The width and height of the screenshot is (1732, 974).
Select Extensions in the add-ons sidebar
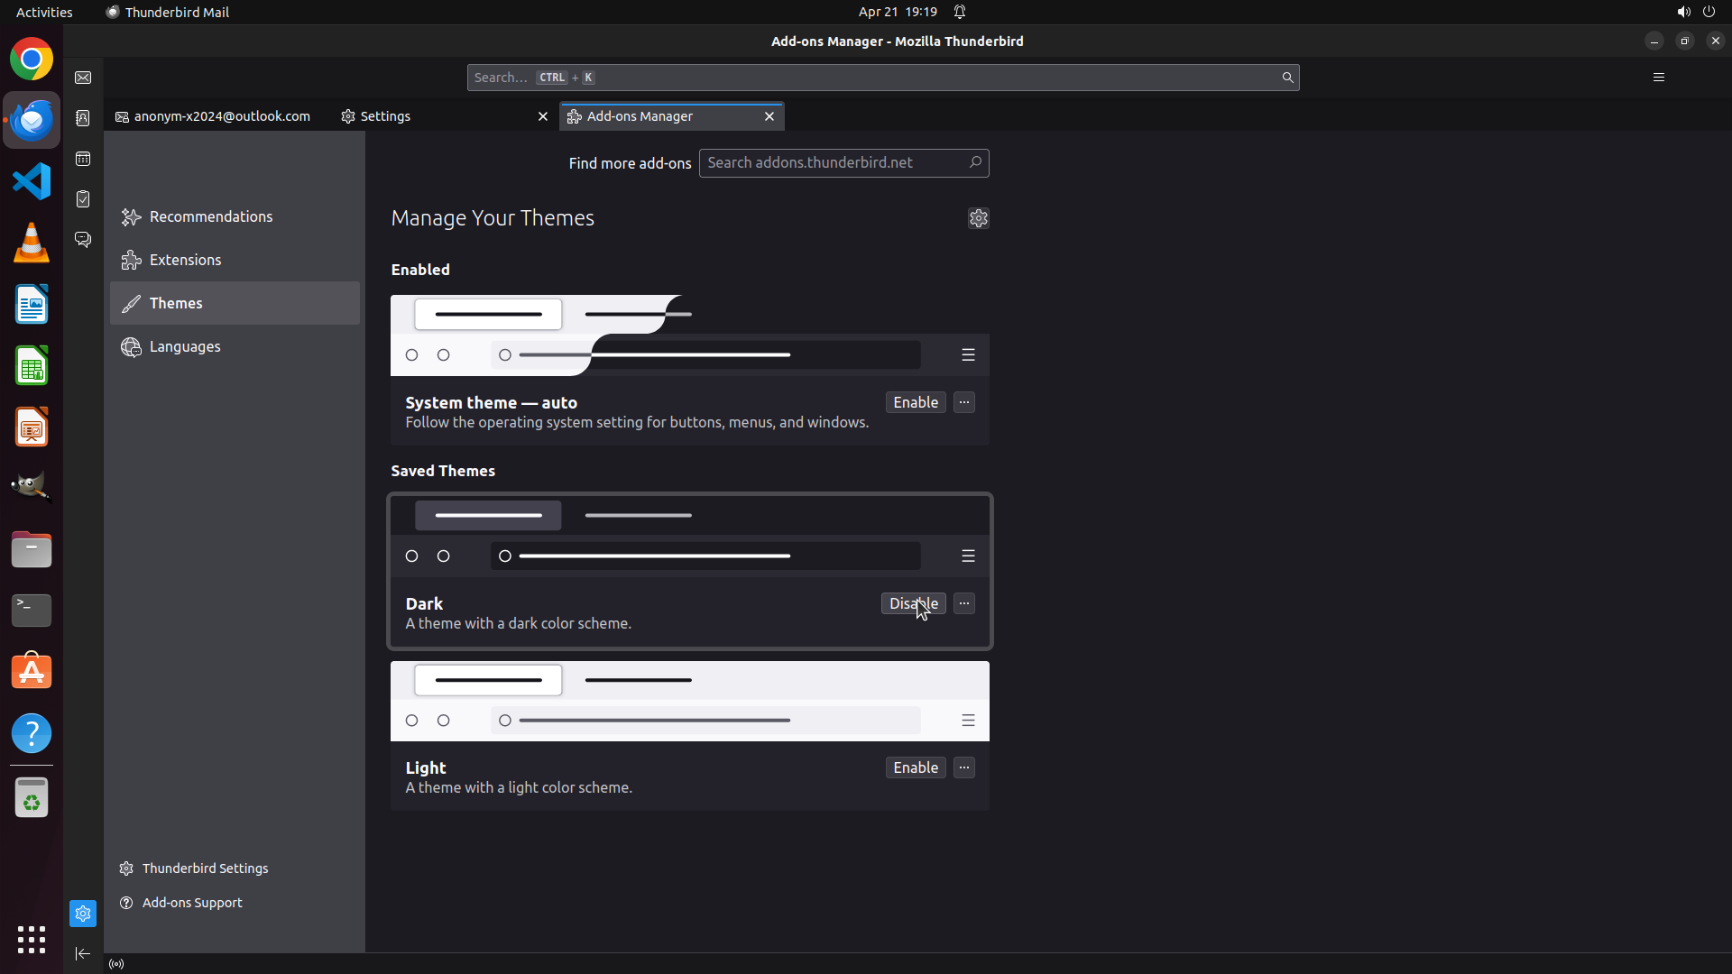coord(185,260)
